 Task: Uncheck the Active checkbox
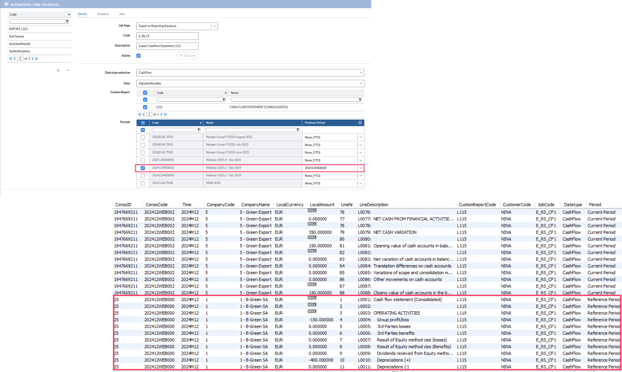[x=139, y=56]
